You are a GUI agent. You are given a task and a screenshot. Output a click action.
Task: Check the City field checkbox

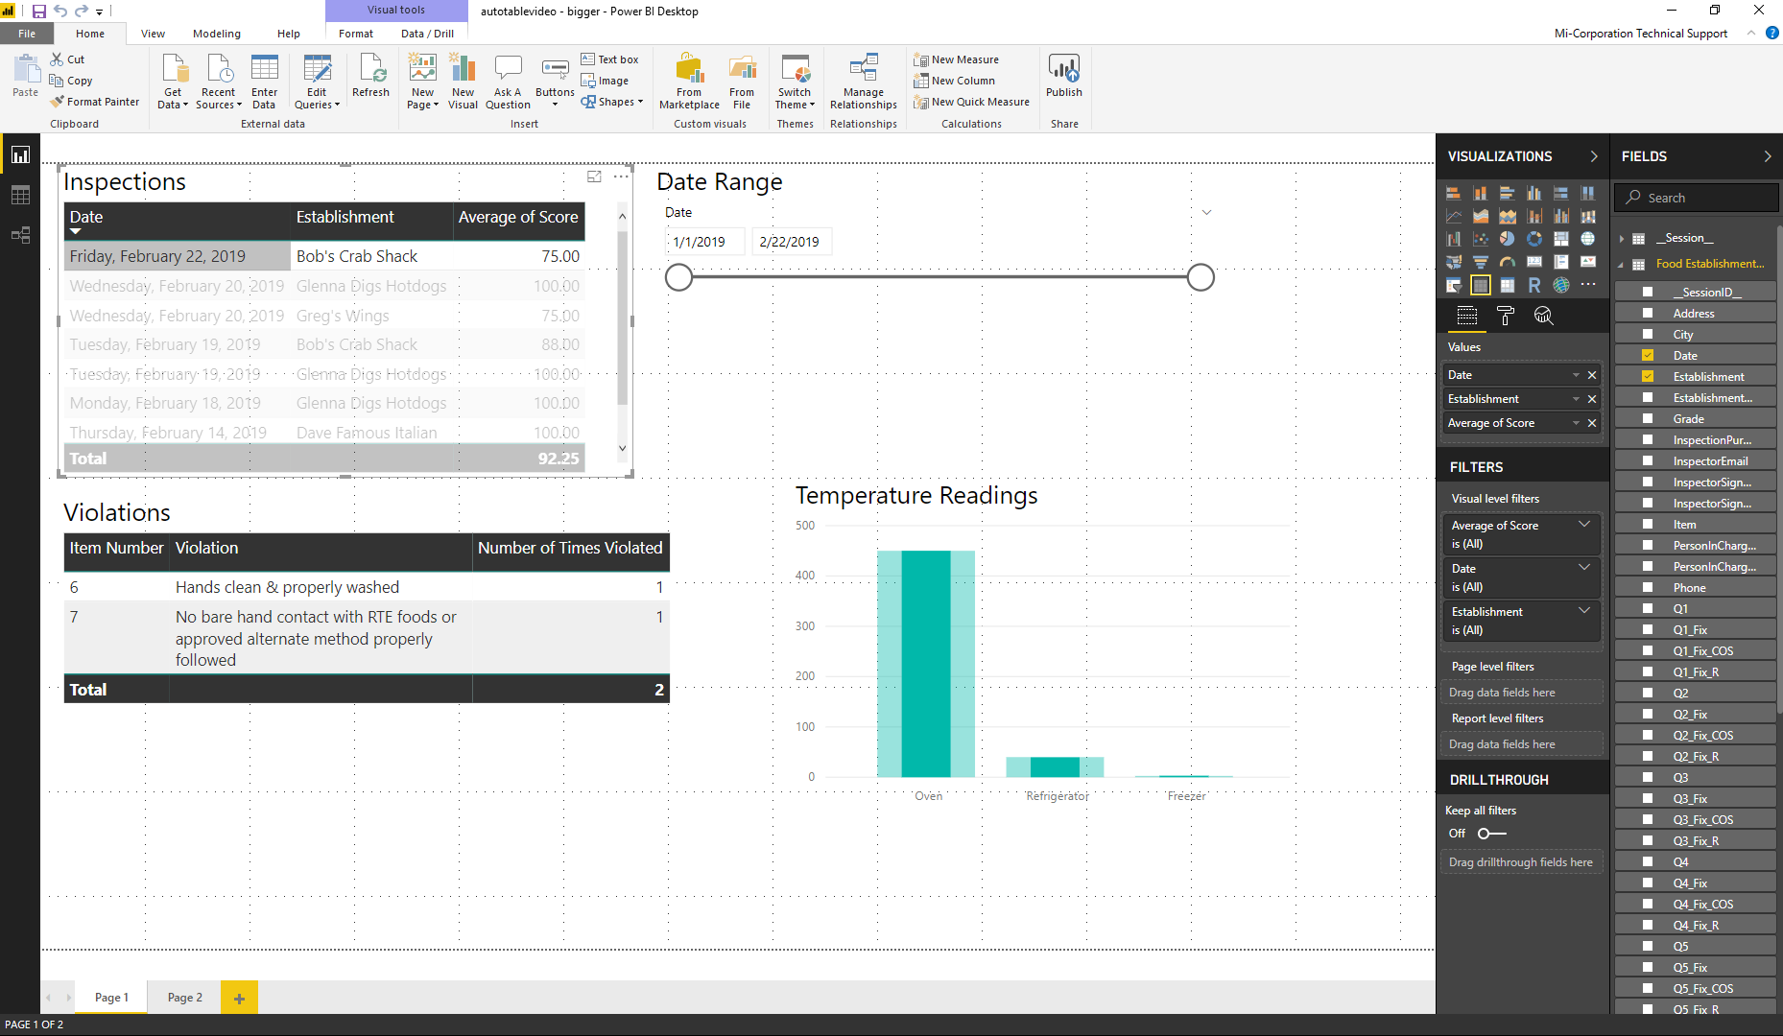(x=1648, y=334)
